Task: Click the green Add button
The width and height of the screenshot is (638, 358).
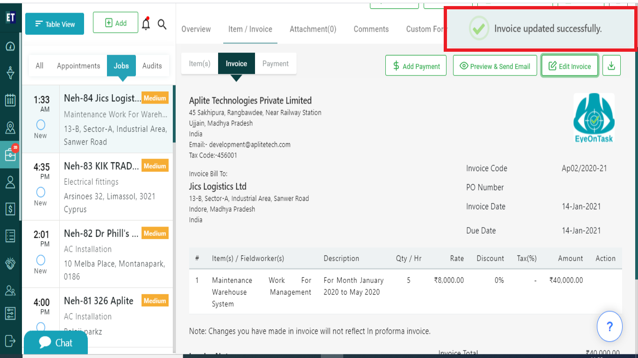Action: (115, 23)
